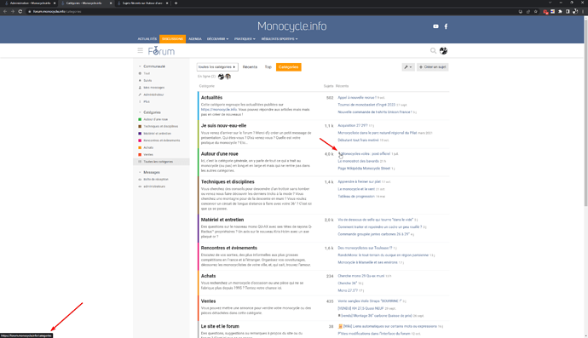
Task: Open the Facebook page icon in the header
Action: 446,26
